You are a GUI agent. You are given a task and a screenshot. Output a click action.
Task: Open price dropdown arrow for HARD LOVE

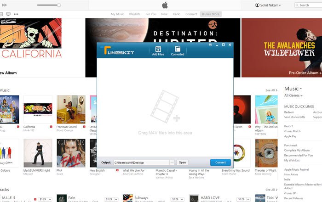click(248, 199)
